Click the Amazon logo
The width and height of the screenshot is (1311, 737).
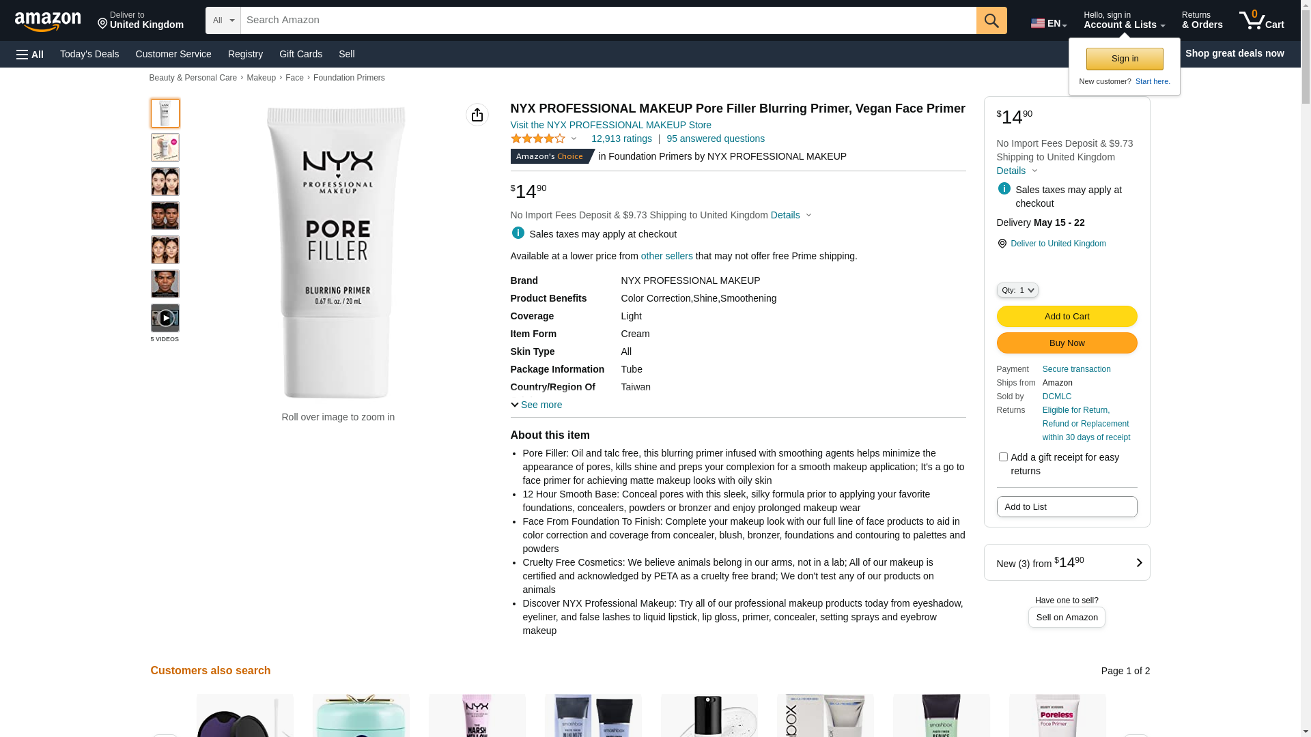pyautogui.click(x=48, y=21)
